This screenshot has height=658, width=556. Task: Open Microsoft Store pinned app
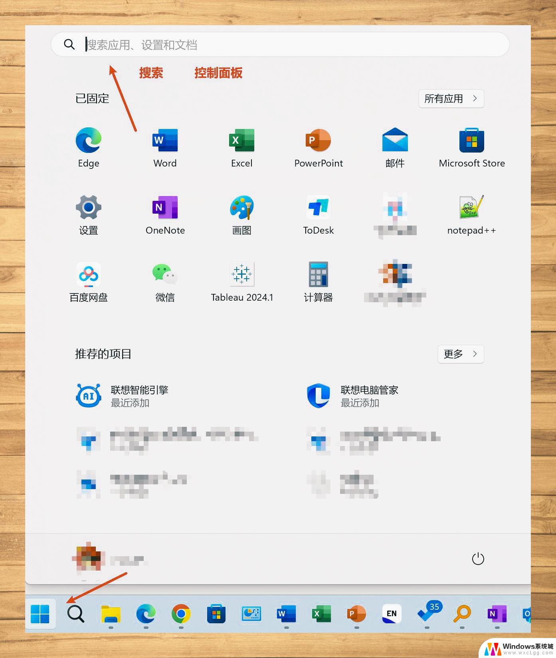point(472,147)
